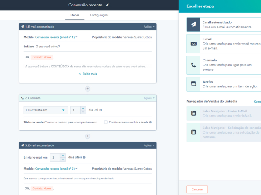
Task: Select the Chamada phone icon
Action: 194,65
